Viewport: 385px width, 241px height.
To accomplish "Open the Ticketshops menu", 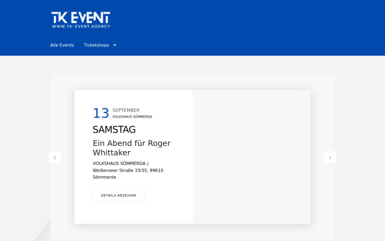I will coord(96,45).
